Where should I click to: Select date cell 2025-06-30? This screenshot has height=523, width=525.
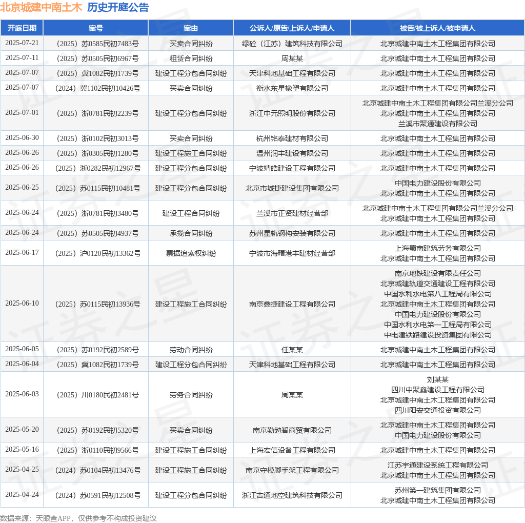(22, 137)
